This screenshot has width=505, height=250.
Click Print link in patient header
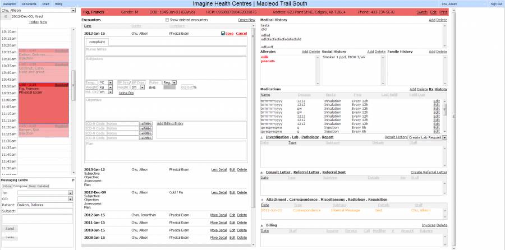pyautogui.click(x=443, y=12)
